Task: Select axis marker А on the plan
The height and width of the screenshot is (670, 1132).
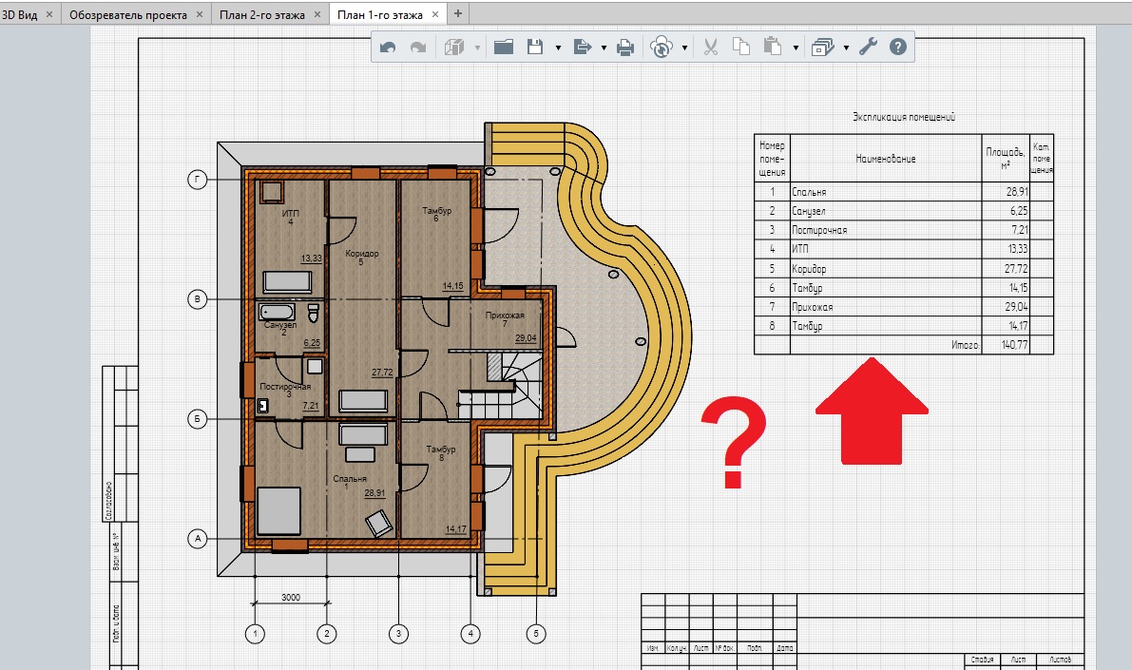Action: (198, 539)
